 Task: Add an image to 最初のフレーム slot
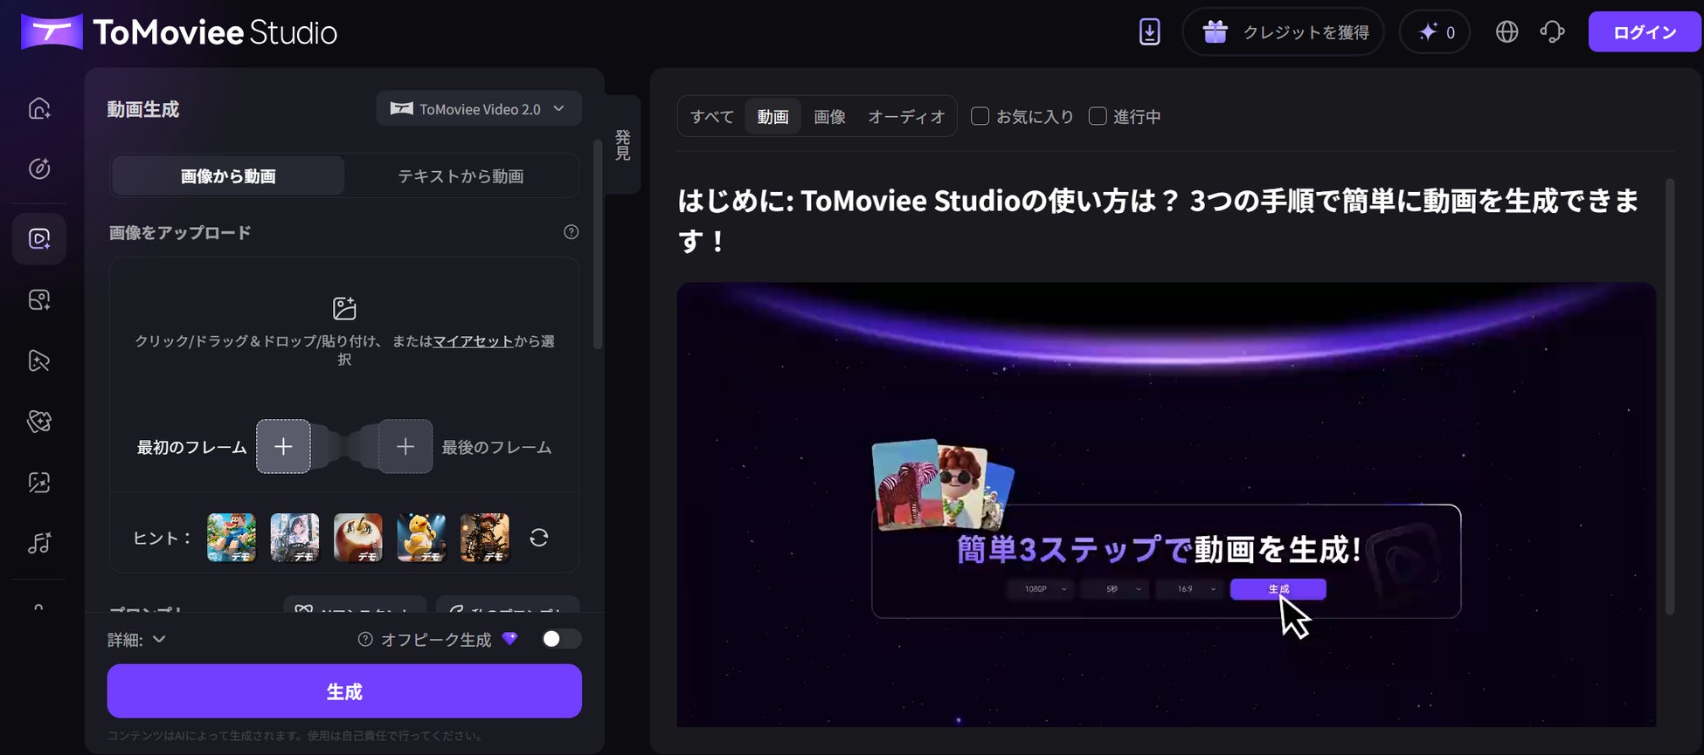pyautogui.click(x=283, y=447)
